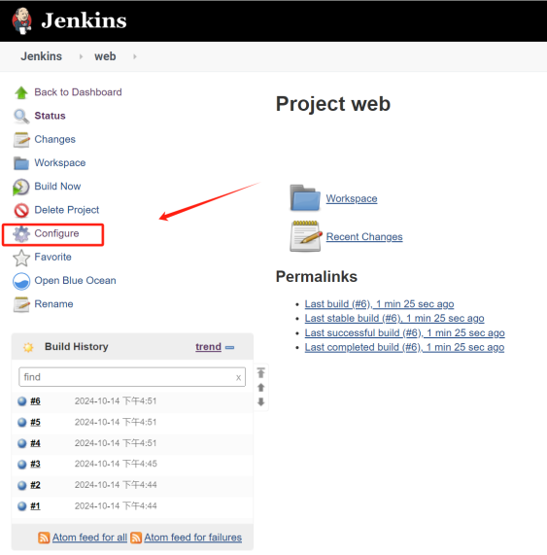Click the Build History heading

pos(77,347)
